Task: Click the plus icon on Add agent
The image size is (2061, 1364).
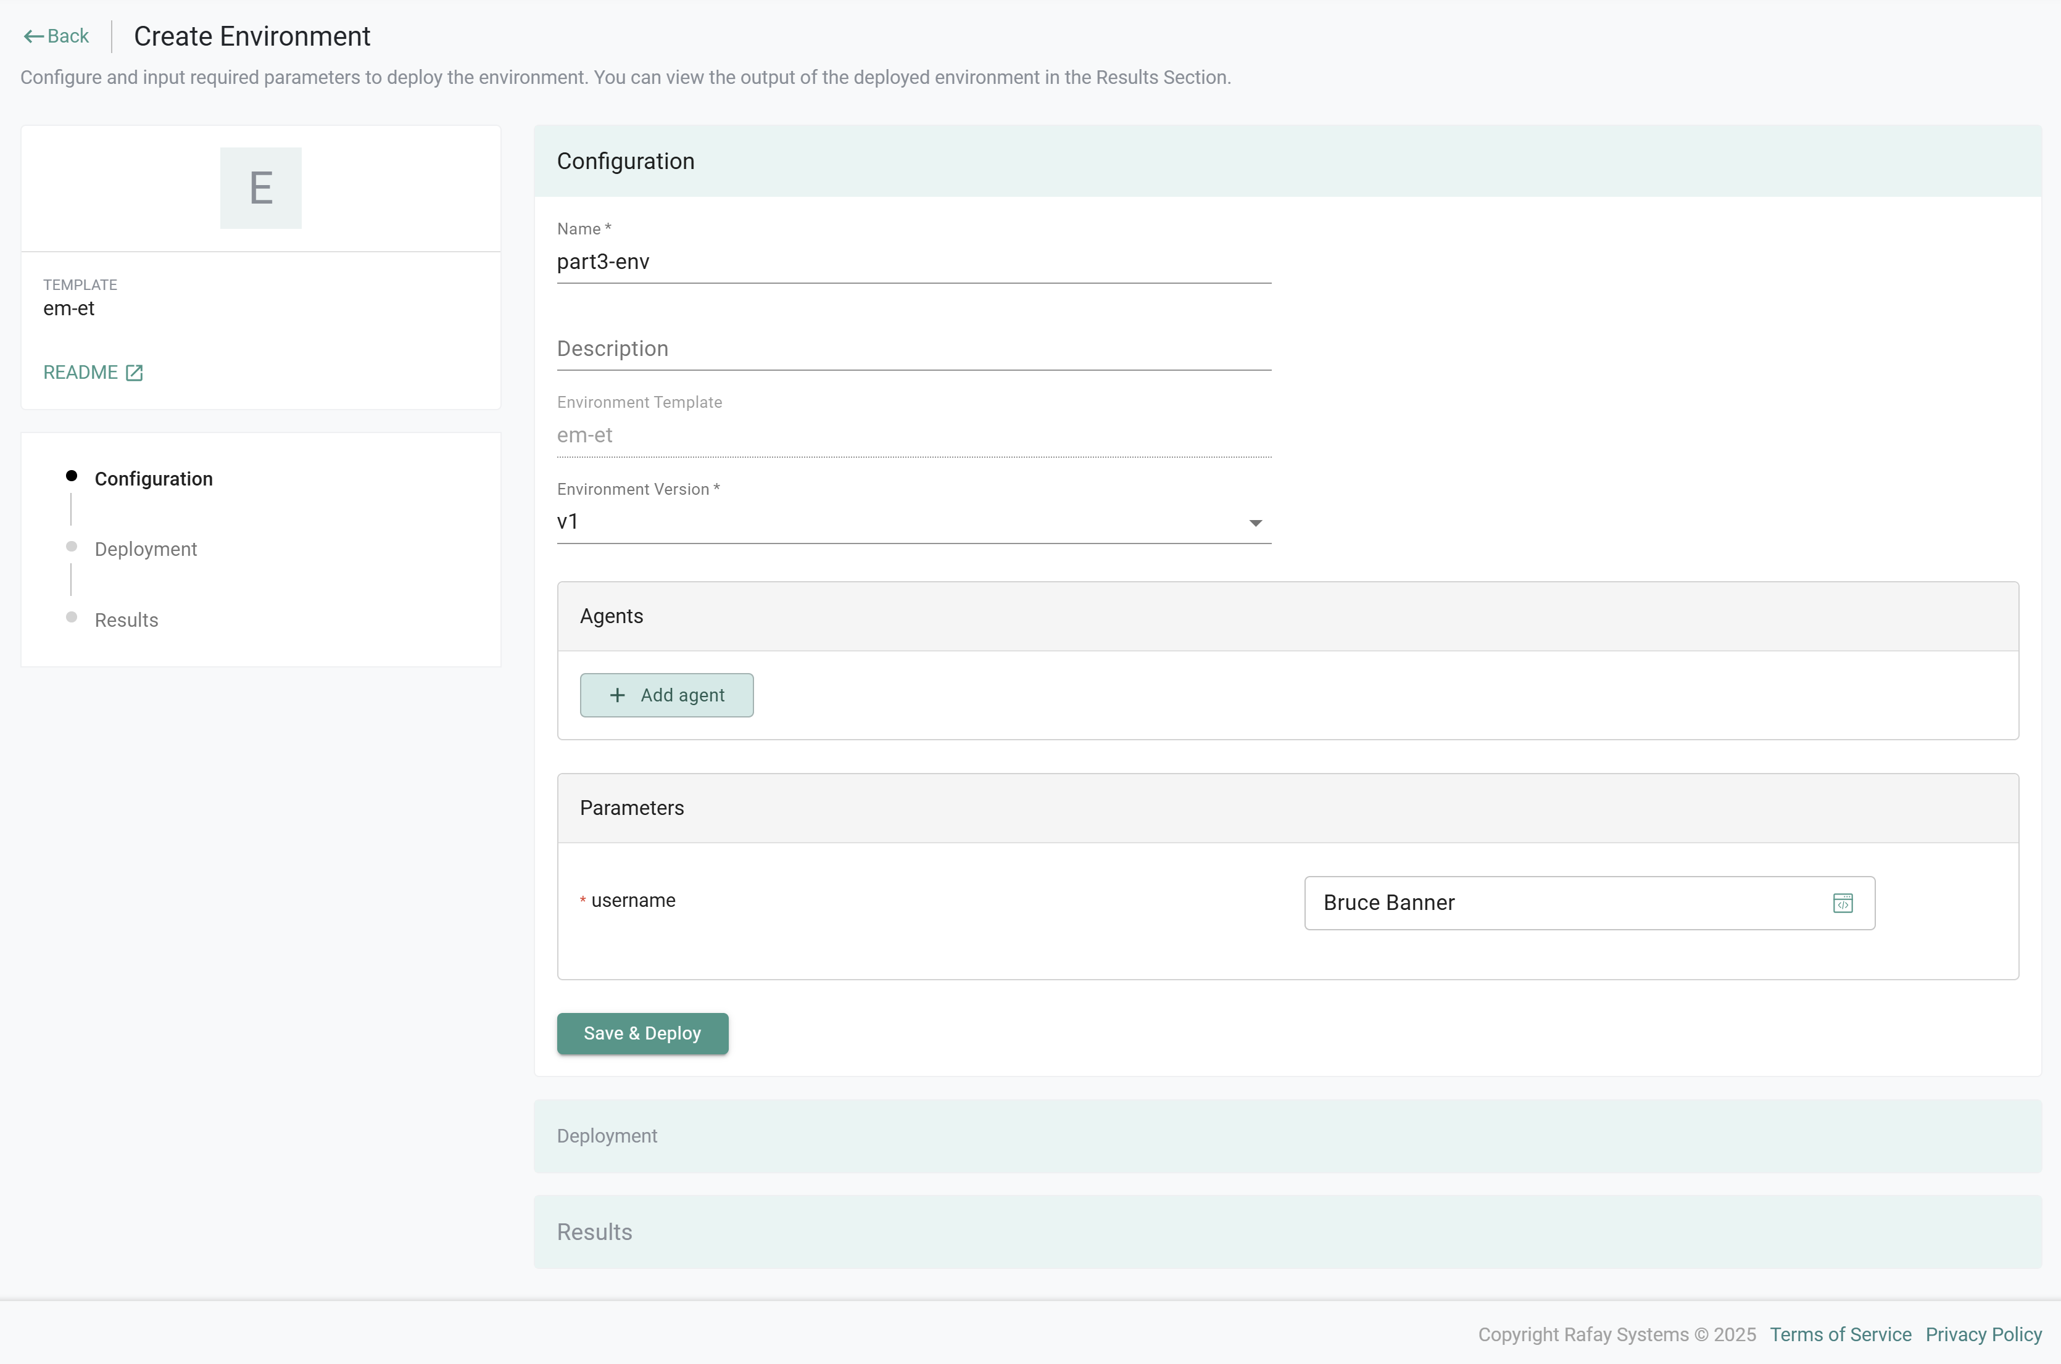Action: [x=617, y=695]
